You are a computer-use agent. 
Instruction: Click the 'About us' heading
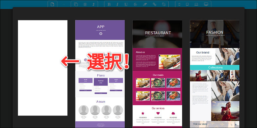tap(140, 52)
